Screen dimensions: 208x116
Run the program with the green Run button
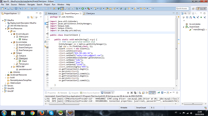click(x=83, y=8)
